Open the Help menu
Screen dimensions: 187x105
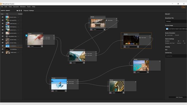(x=33, y=7)
